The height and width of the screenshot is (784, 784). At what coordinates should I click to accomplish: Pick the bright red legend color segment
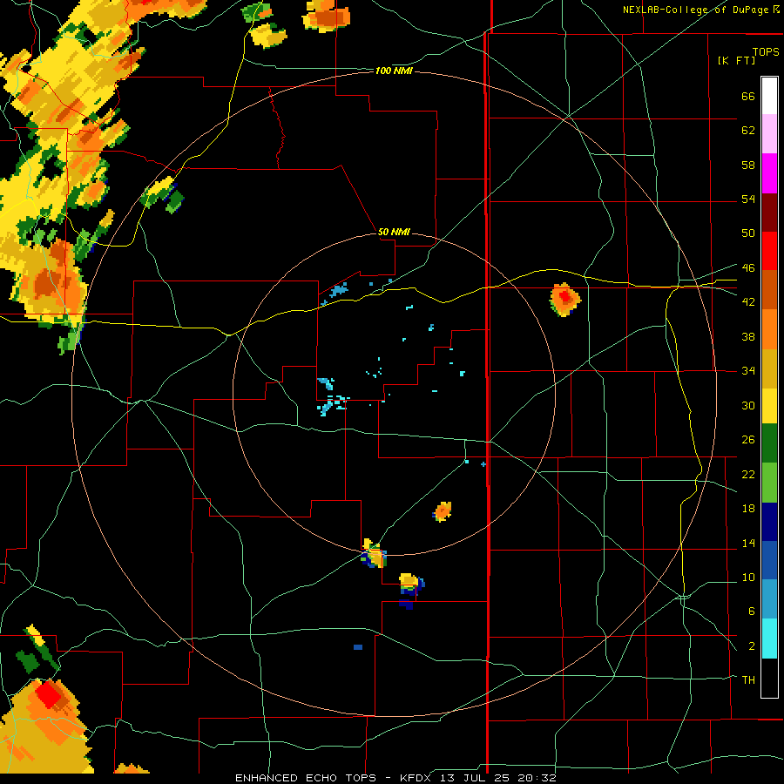tap(769, 251)
